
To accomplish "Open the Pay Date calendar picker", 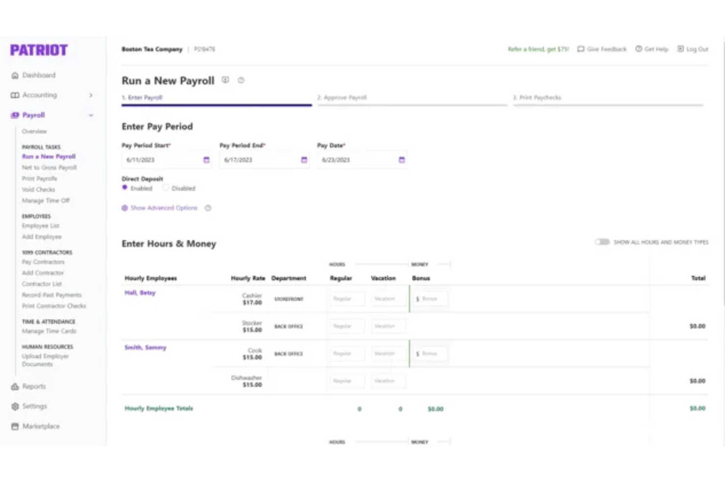I will (401, 159).
